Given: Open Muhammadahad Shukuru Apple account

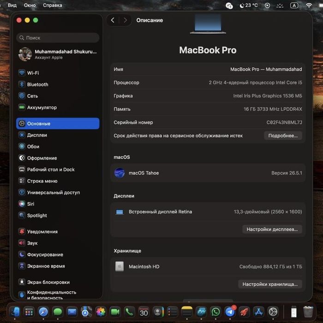Looking at the screenshot, I should 58,54.
